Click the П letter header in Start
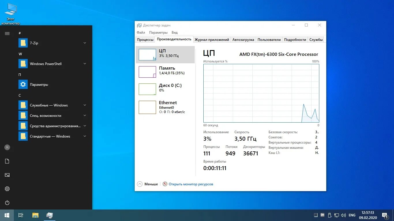 [x=20, y=75]
